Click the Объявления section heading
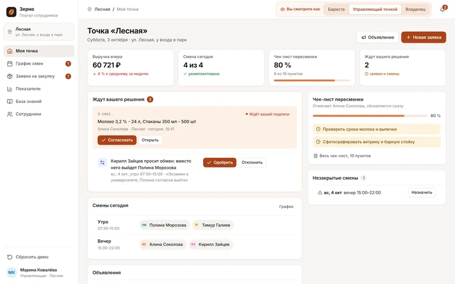Screen dimensions: 455x284 tap(106, 273)
